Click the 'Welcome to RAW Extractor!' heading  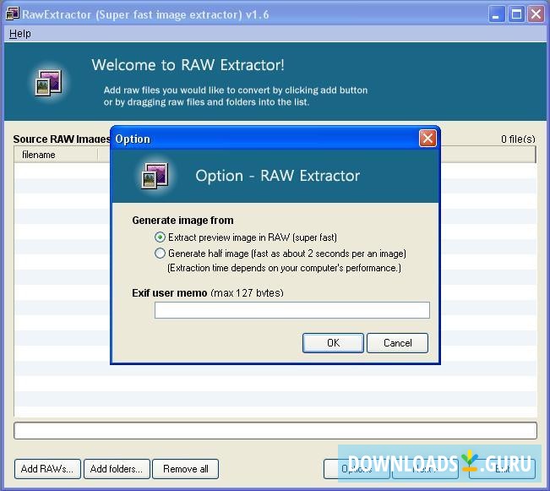[x=188, y=65]
